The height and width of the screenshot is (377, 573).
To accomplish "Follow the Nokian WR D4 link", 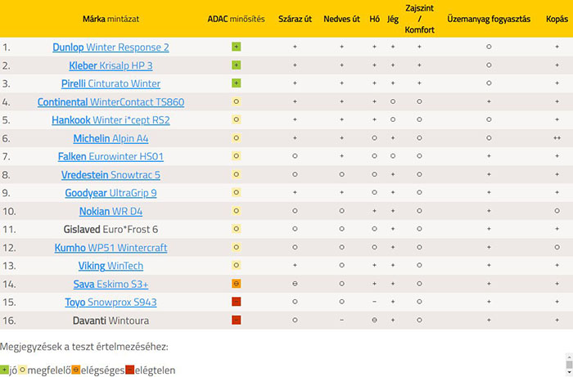I will pos(111,211).
